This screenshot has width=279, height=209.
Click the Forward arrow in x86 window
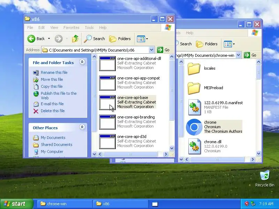click(59, 39)
